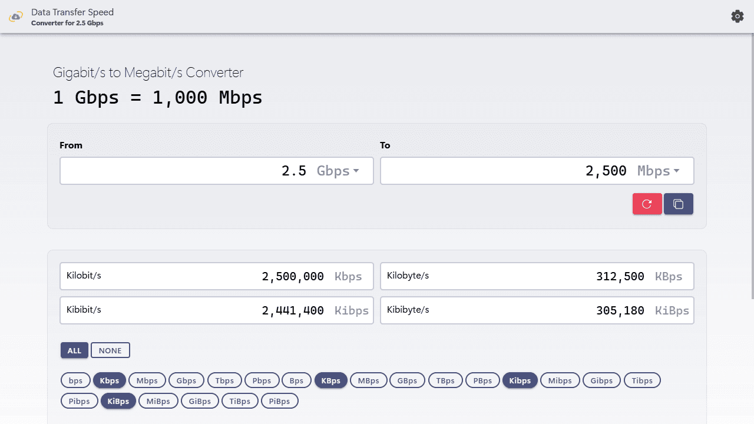Click the From value input field
754x424 pixels.
click(217, 171)
